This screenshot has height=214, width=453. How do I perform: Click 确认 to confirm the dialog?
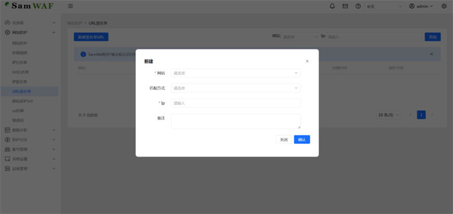(302, 139)
